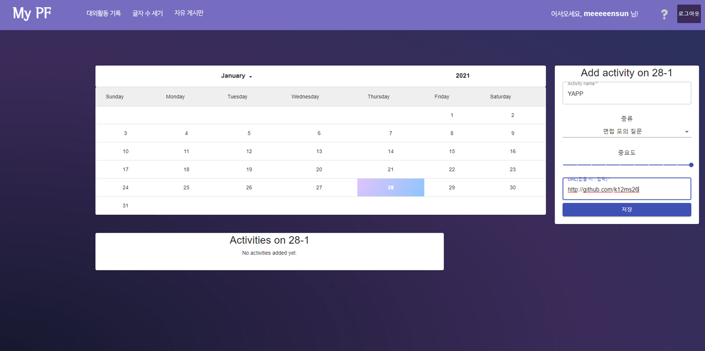Click the Activity name field containing YAPP
The width and height of the screenshot is (705, 351).
[x=626, y=93]
